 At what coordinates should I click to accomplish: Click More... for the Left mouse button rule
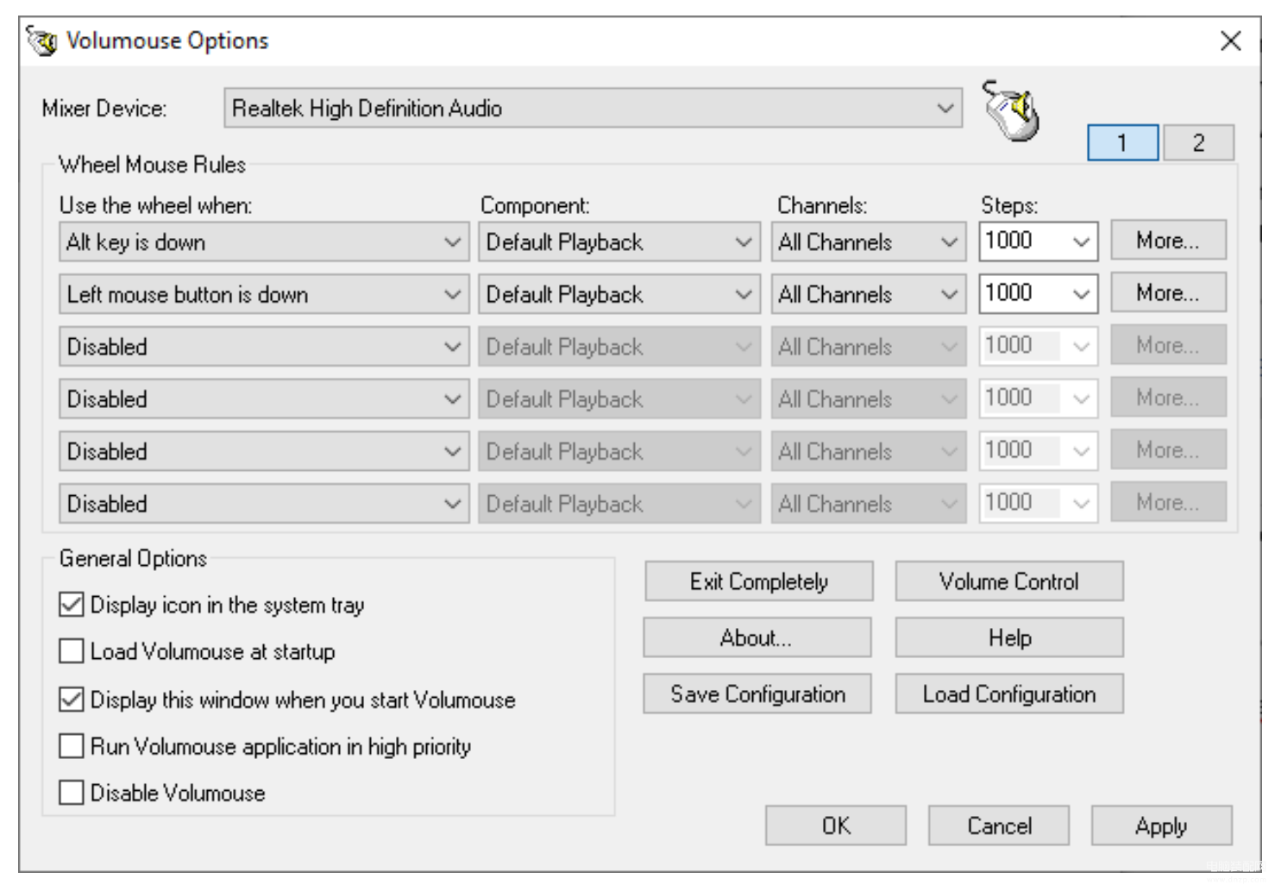1168,293
